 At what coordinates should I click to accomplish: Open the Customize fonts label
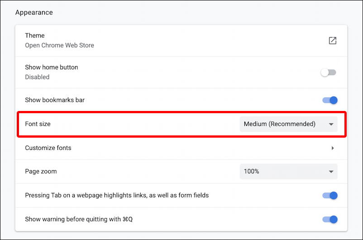click(x=48, y=148)
